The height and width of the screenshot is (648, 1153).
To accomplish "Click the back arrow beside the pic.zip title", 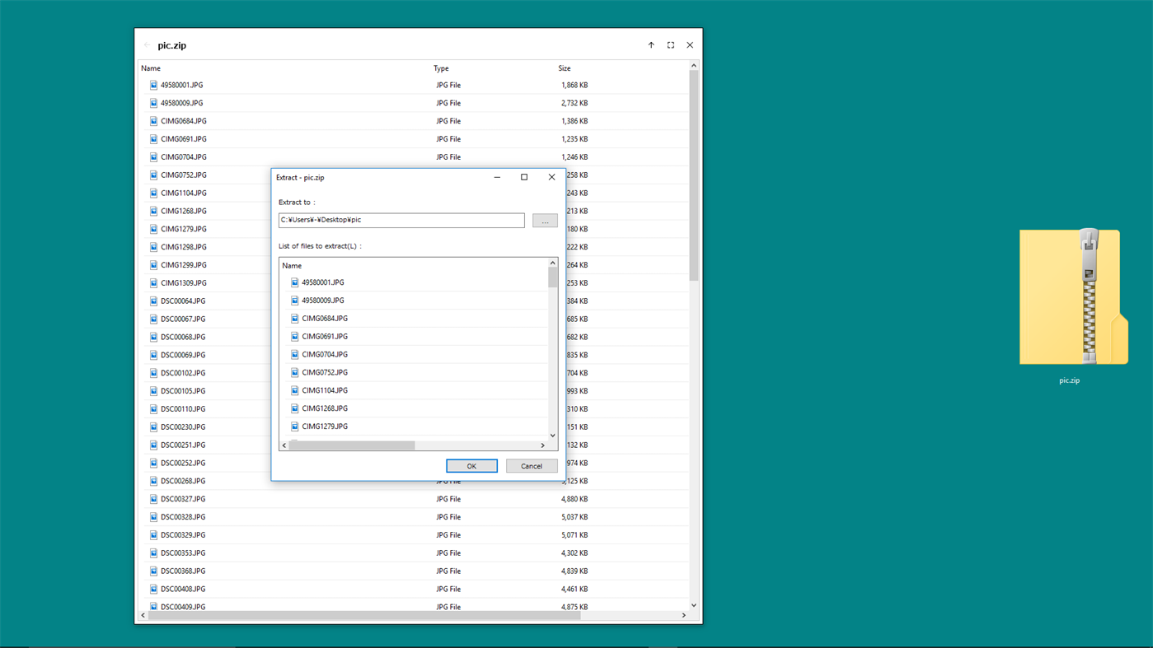I will click(x=148, y=45).
